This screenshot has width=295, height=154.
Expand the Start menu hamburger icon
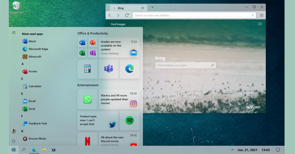14,33
